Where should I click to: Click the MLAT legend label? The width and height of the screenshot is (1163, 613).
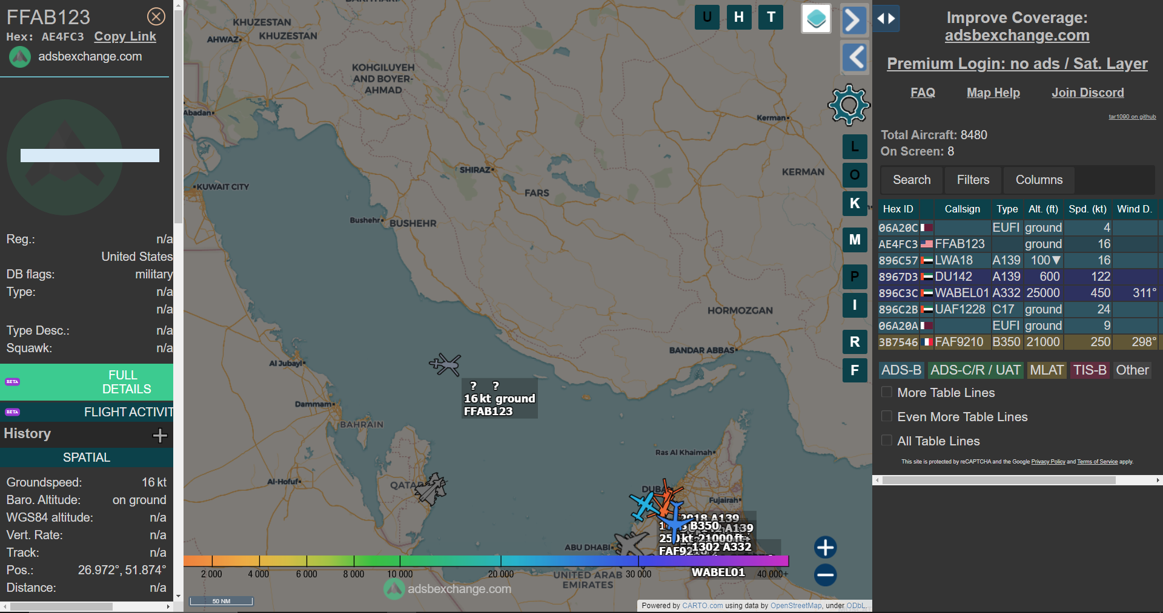[x=1047, y=370]
